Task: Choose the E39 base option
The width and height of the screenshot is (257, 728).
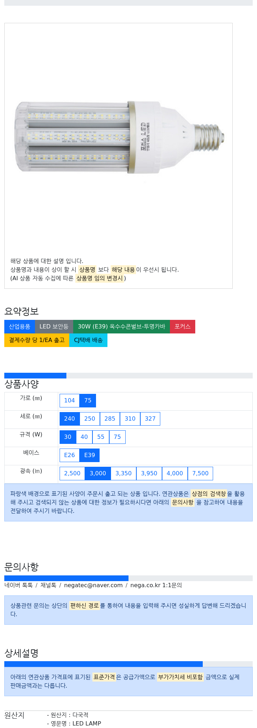Action: coord(90,455)
